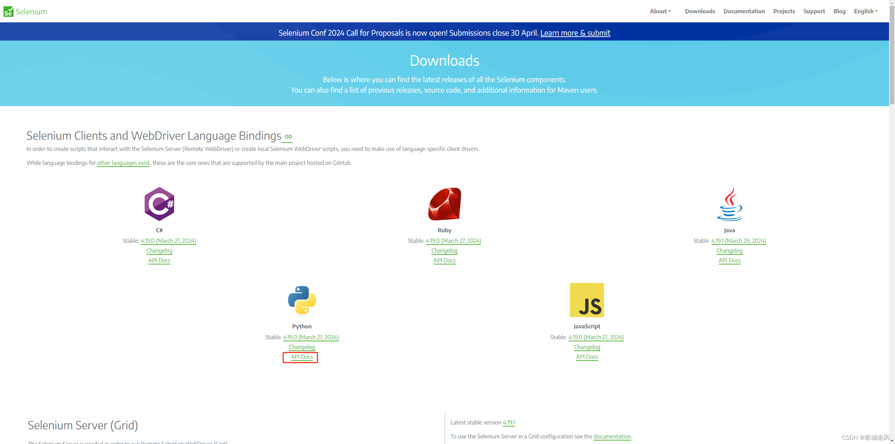Open the other languages exist link
Viewport: 895px width, 444px height.
123,163
